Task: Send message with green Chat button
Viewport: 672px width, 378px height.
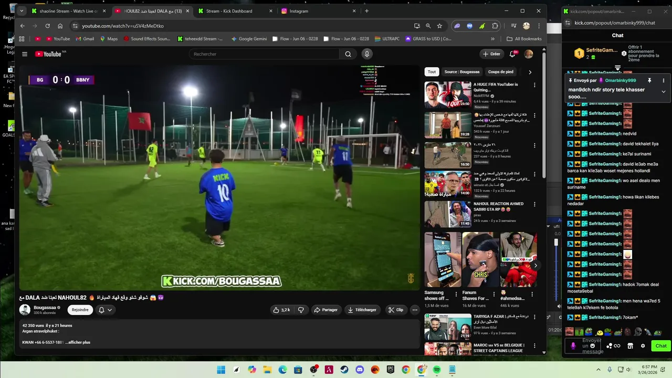Action: (x=661, y=345)
